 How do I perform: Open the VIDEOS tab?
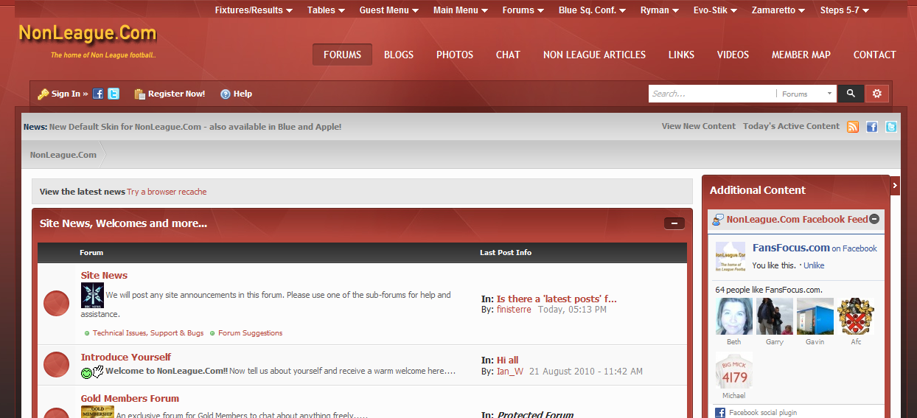point(733,55)
